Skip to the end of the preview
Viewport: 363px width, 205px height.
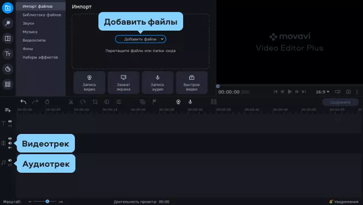coord(304,92)
